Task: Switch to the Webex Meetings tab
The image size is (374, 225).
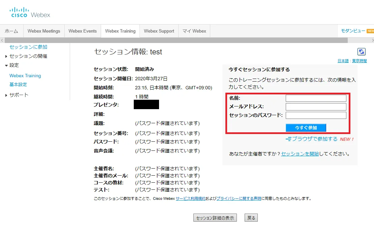Action: coord(44,31)
